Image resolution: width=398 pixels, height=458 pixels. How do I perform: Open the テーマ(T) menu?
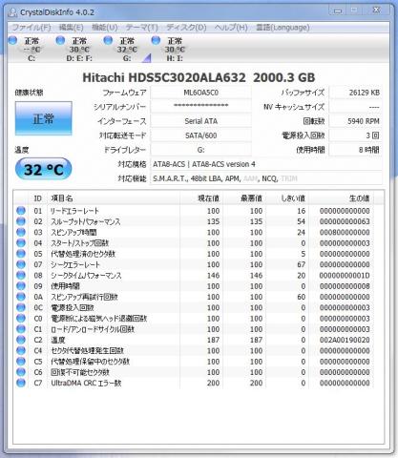142,28
